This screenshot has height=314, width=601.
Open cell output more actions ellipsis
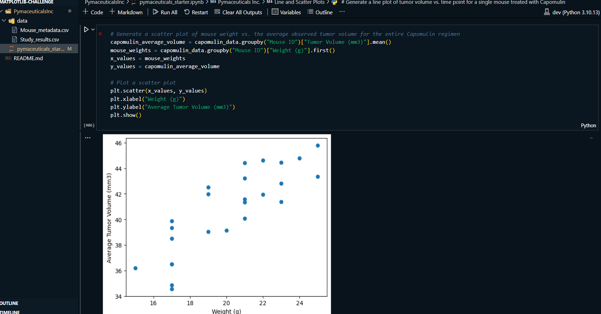tap(88, 138)
